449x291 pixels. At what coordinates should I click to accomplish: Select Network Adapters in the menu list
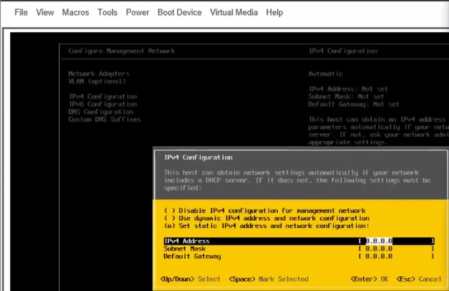pyautogui.click(x=99, y=74)
